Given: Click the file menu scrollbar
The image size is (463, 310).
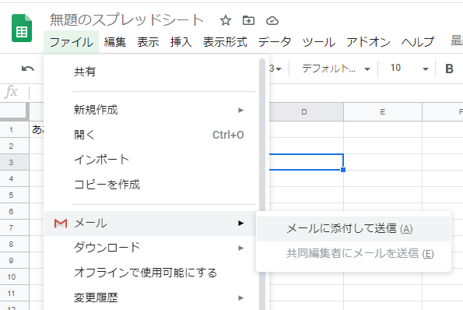Looking at the screenshot, I should coord(262,185).
